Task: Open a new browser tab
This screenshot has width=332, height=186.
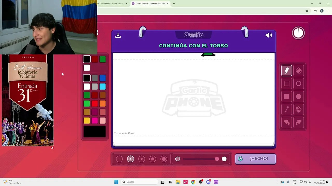Action: tap(174, 4)
